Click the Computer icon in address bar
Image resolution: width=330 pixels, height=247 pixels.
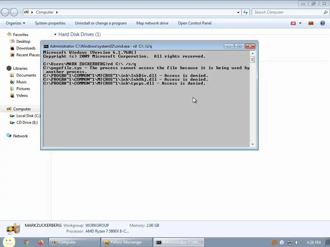pos(26,12)
